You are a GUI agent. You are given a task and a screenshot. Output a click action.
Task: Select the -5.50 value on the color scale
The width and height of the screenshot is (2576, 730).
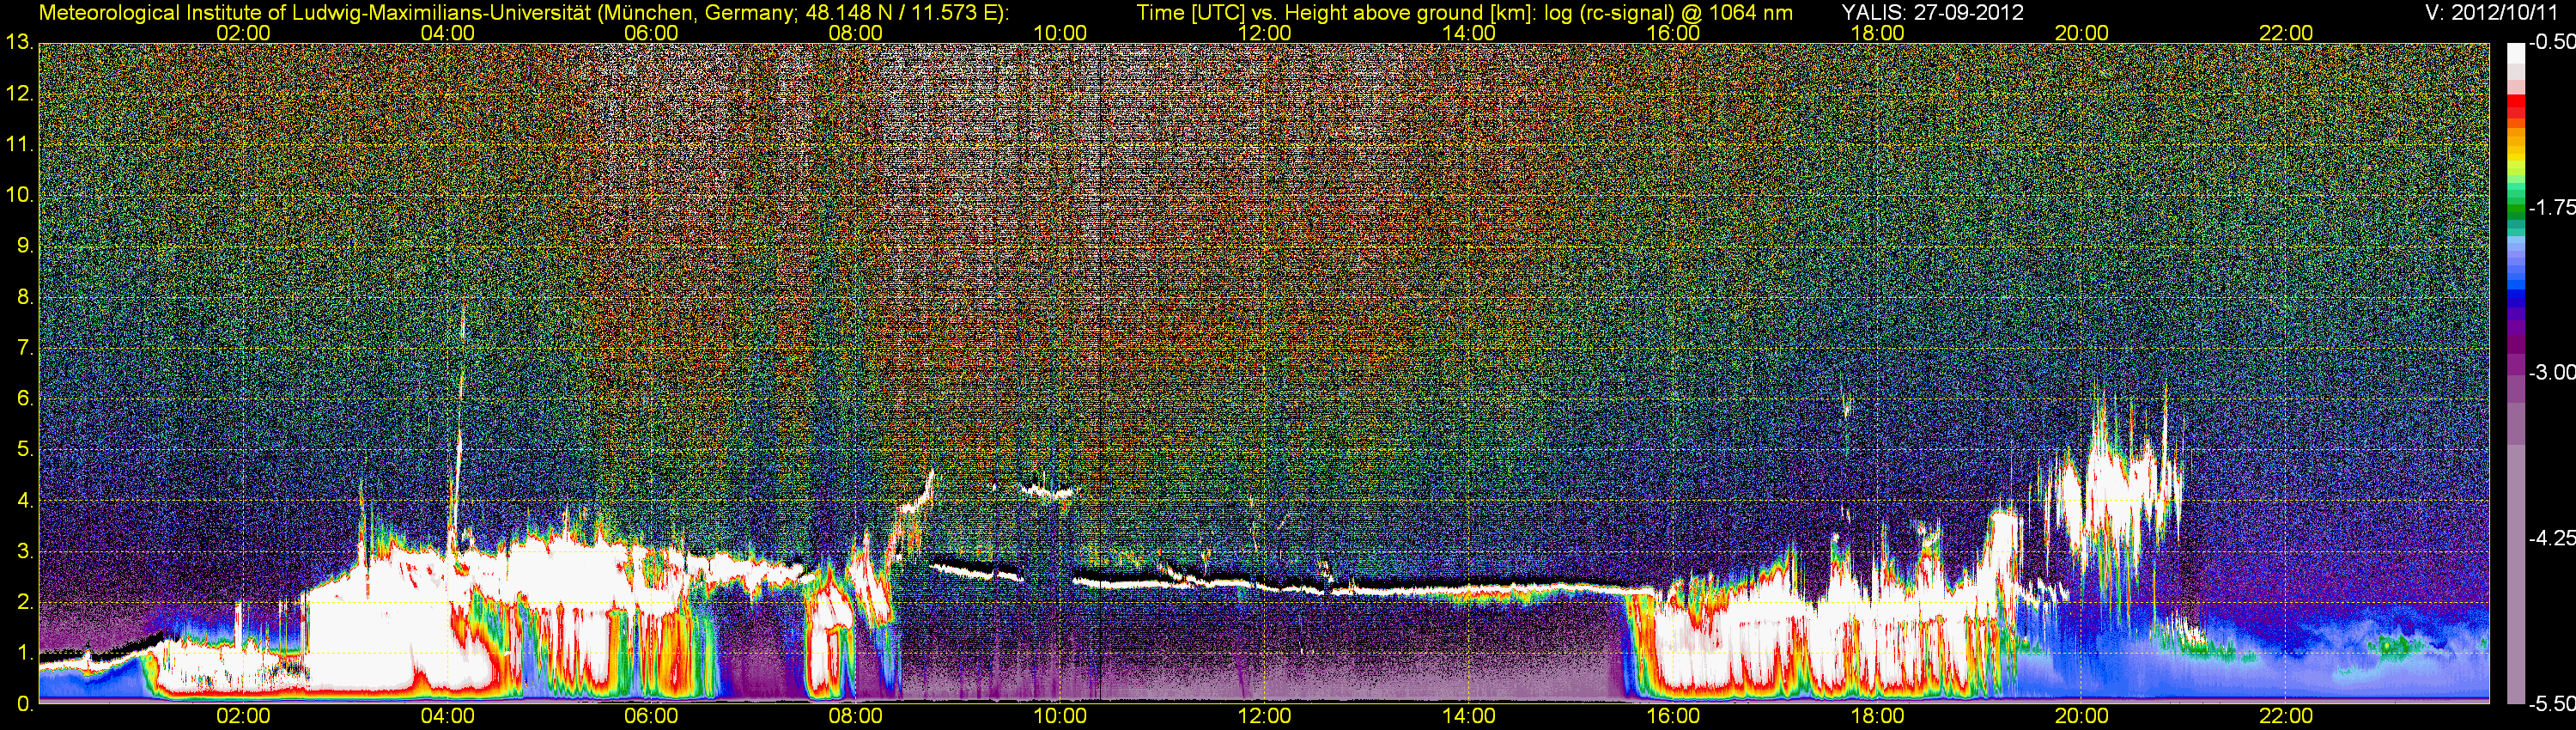(x=2551, y=703)
